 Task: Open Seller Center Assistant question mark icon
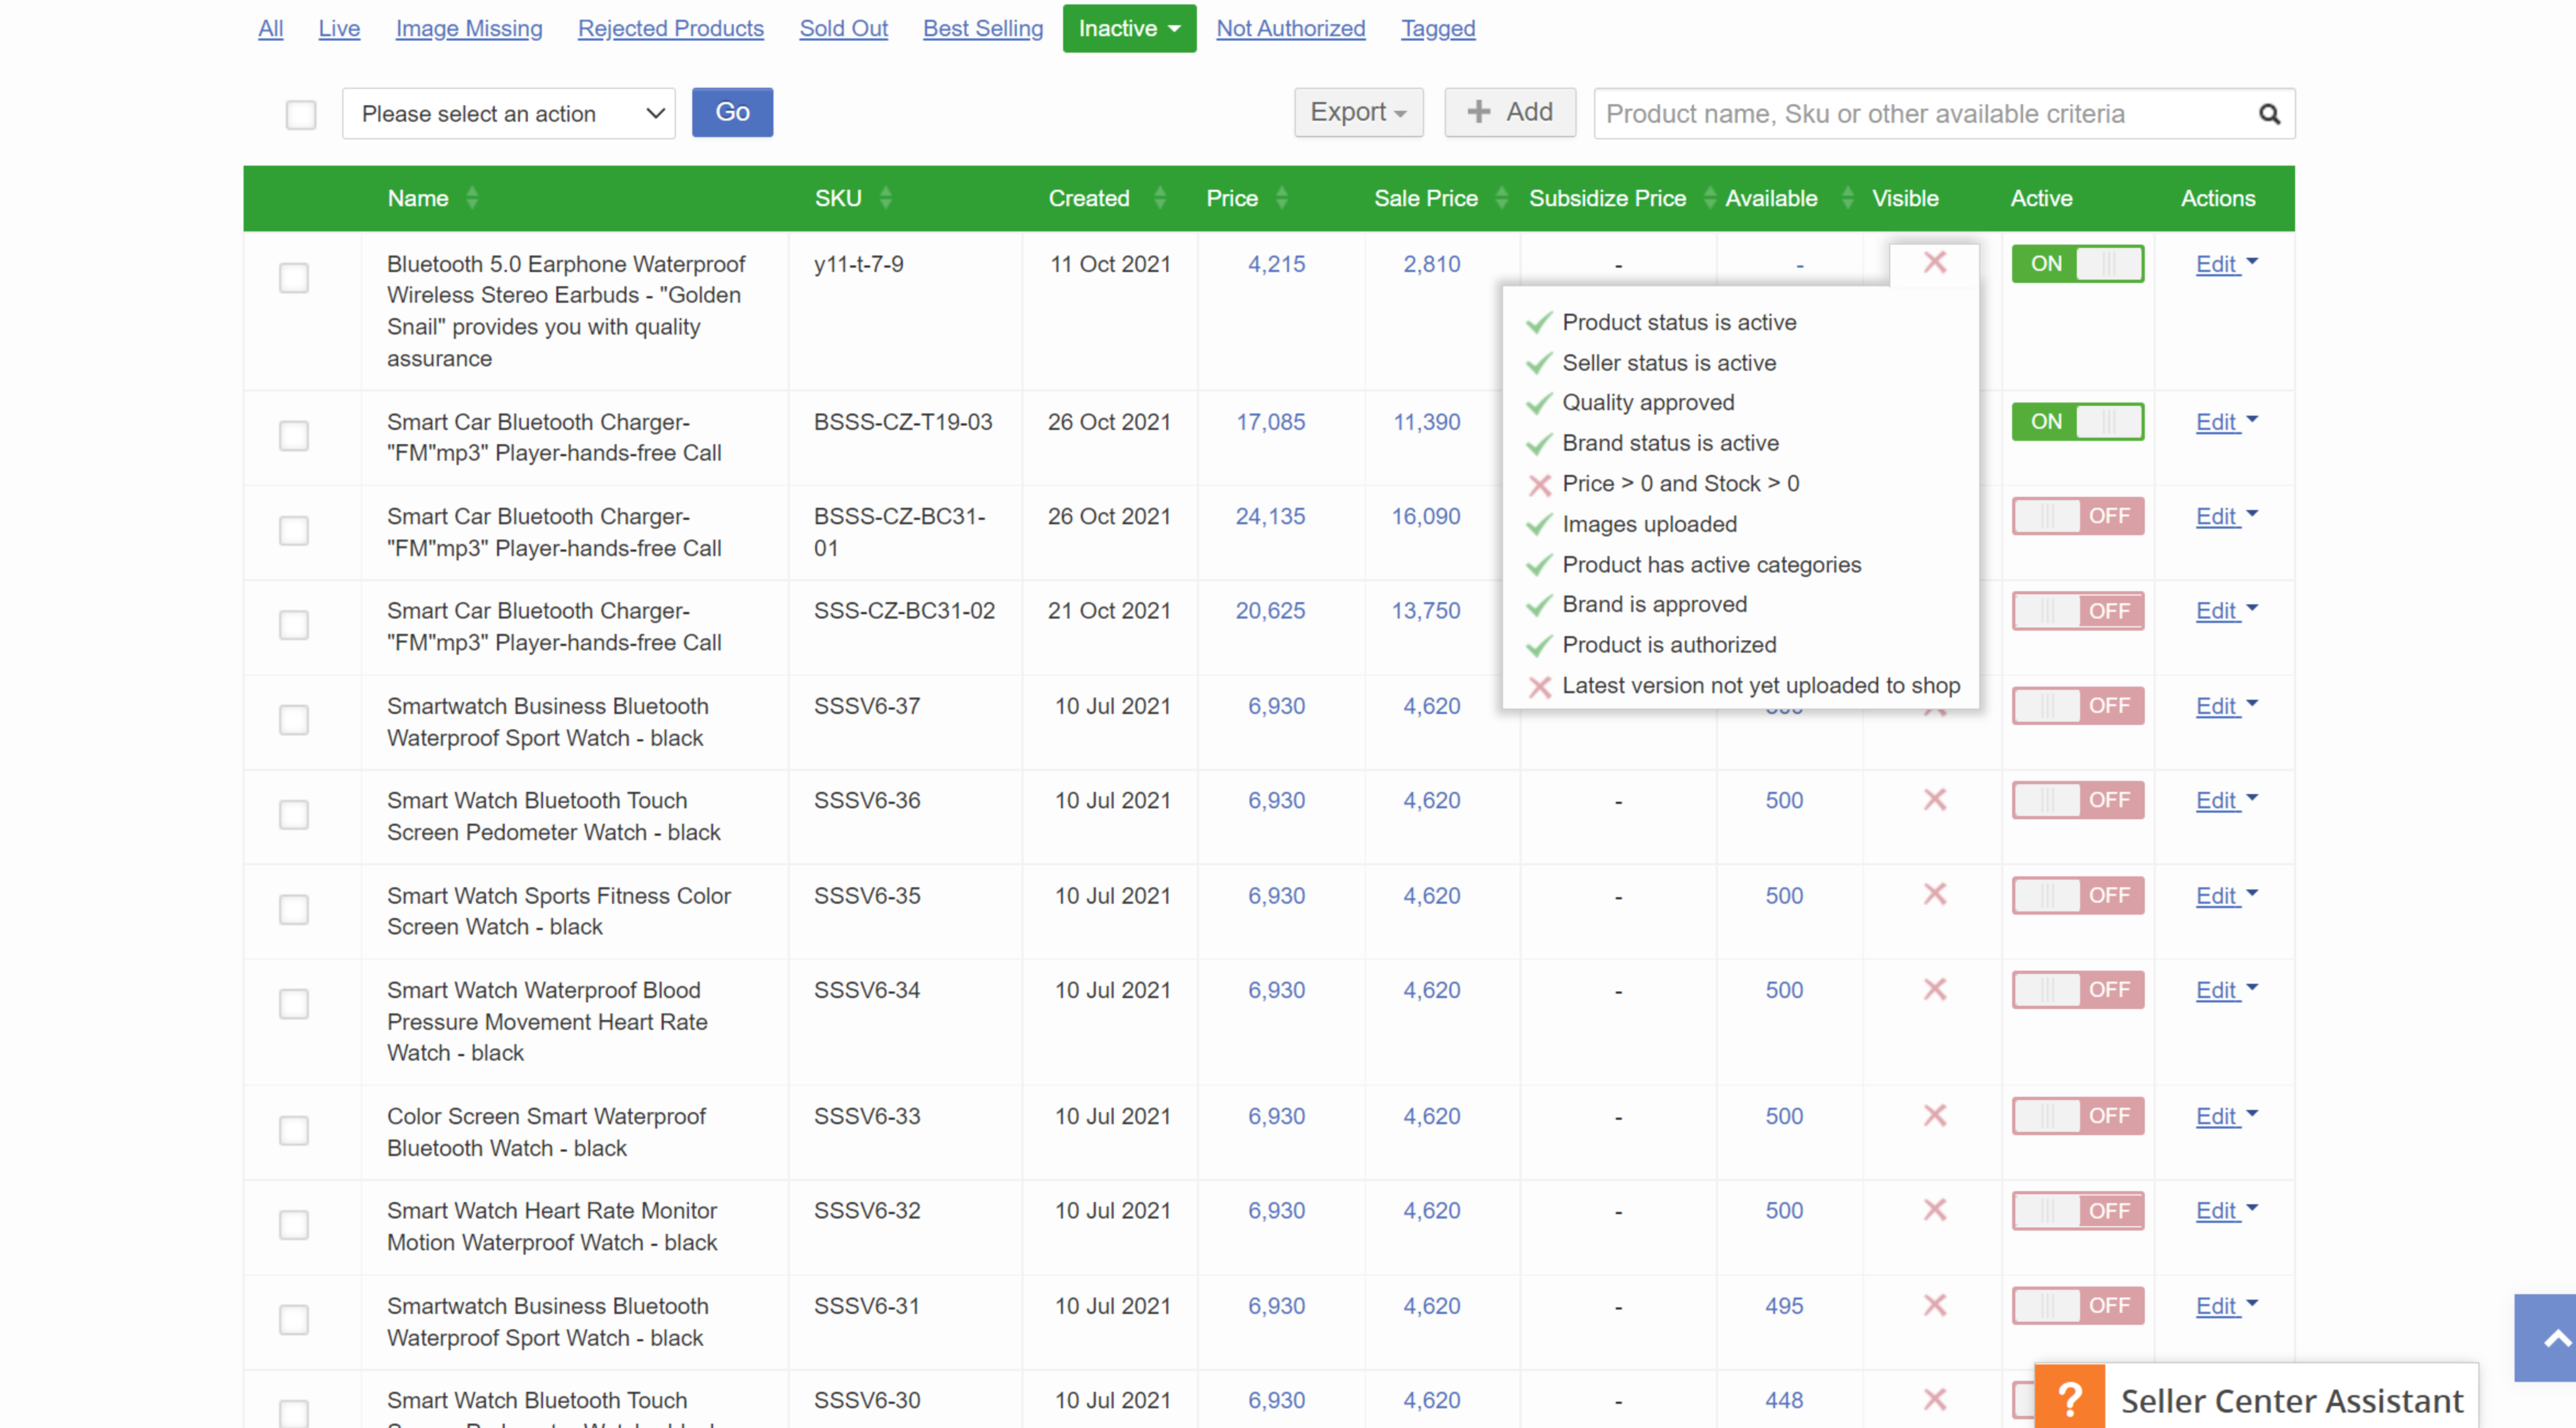tap(2069, 1398)
